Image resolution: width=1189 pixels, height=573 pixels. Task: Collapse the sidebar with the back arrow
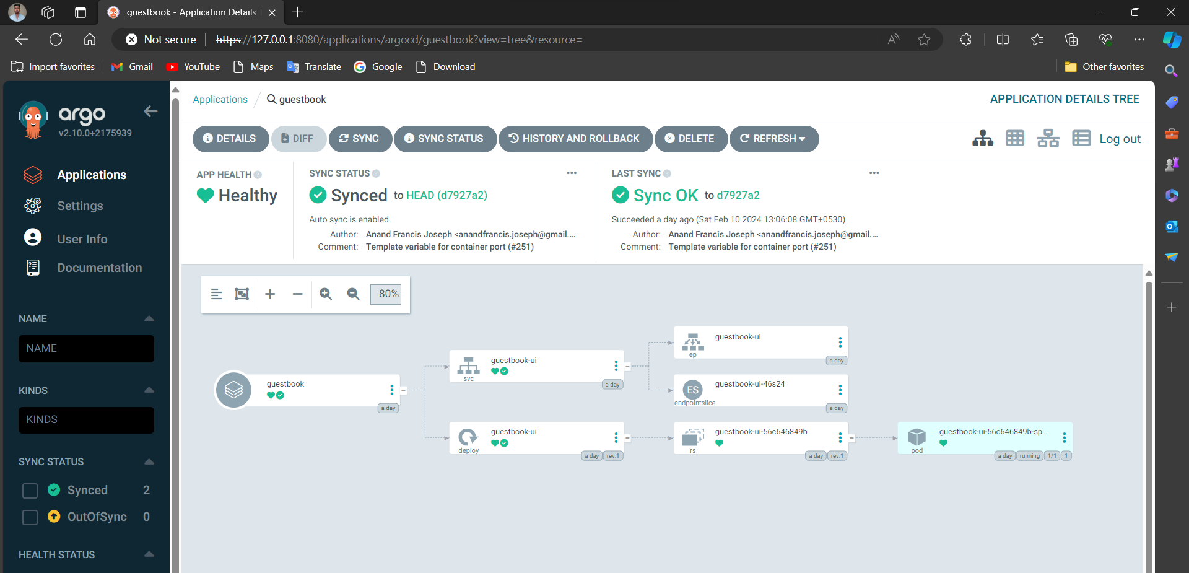pos(150,112)
